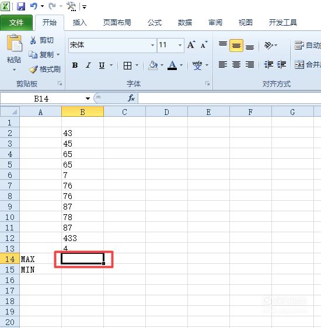321x328 pixels.
Task: Align text right icon
Action: tap(250, 65)
